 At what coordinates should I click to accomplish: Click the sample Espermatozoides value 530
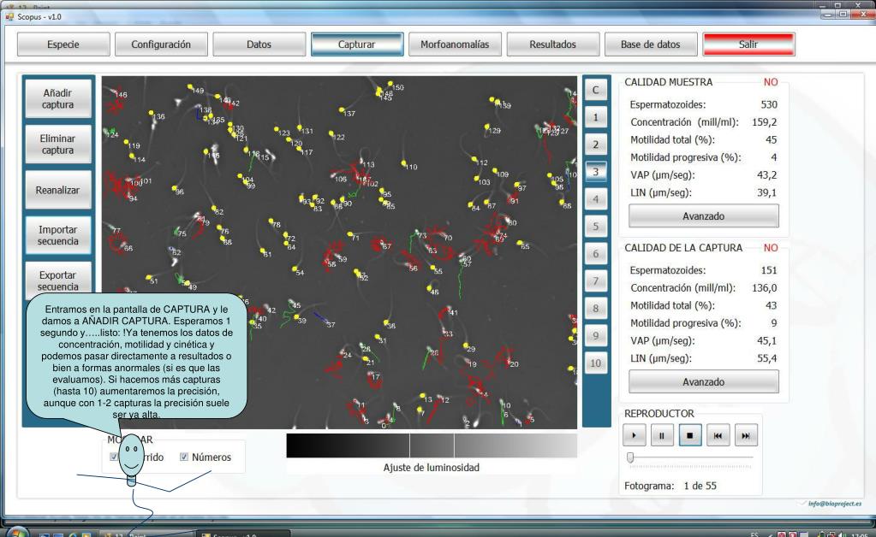[769, 104]
